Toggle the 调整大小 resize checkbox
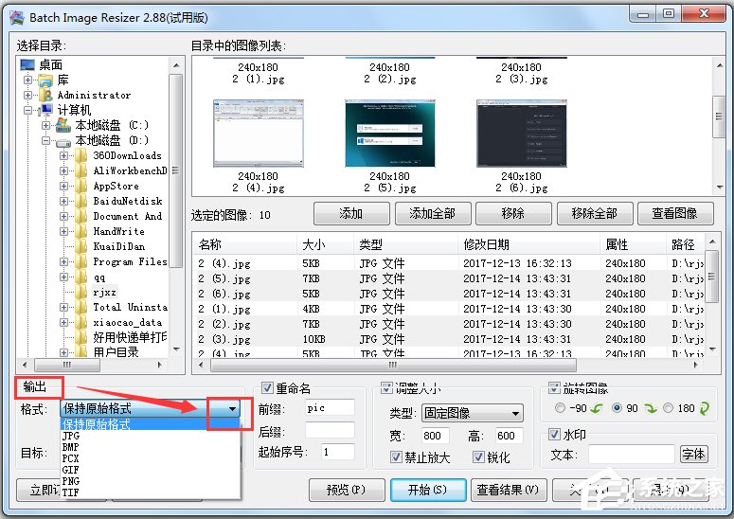Viewport: 734px width, 519px height. [x=386, y=387]
